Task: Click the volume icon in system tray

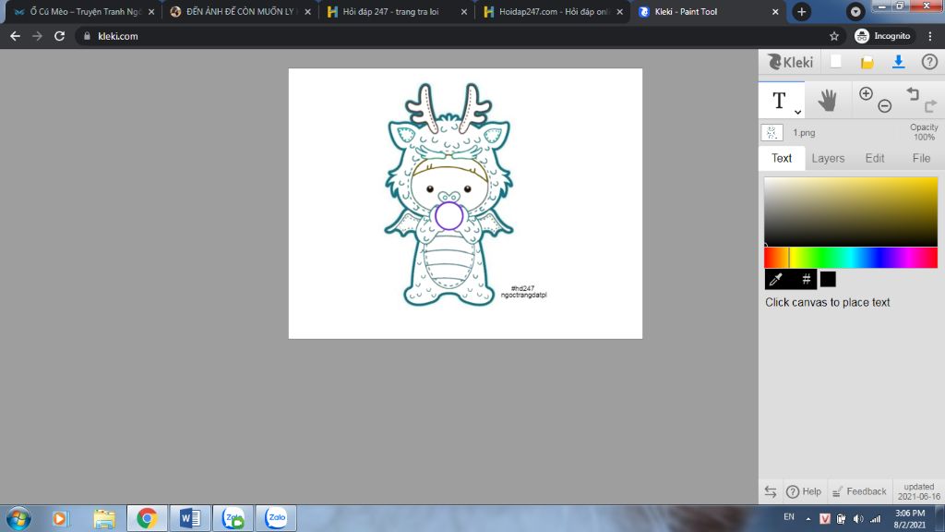Action: (858, 519)
